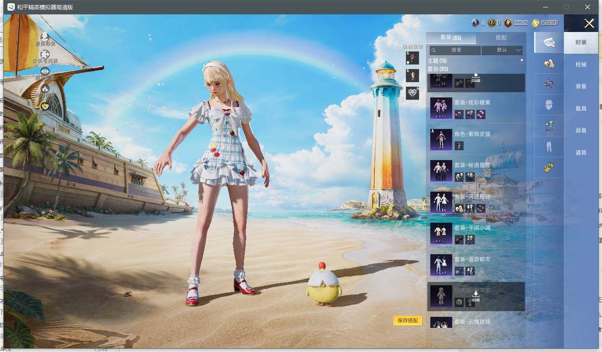Open the 默认 sort dropdown
Screen dimensions: 602x352
(502, 50)
